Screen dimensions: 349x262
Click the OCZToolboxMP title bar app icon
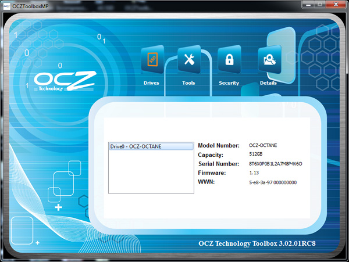[x=6, y=6]
